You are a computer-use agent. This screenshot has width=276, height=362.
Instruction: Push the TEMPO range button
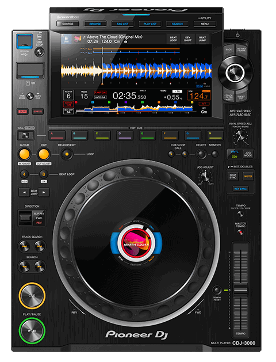(240, 214)
